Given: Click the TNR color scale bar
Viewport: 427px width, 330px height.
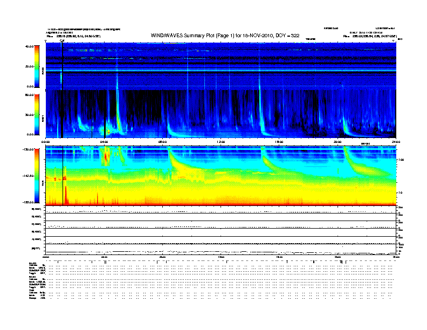Looking at the screenshot, I should (x=37, y=176).
